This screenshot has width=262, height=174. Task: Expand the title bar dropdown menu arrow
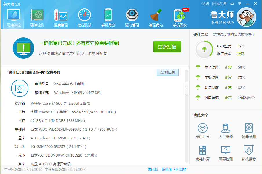tap(239, 4)
